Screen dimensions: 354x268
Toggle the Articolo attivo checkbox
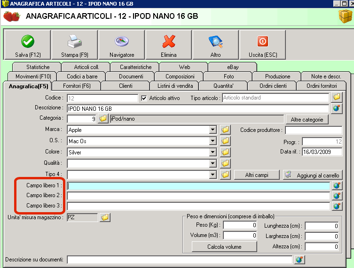click(x=144, y=98)
